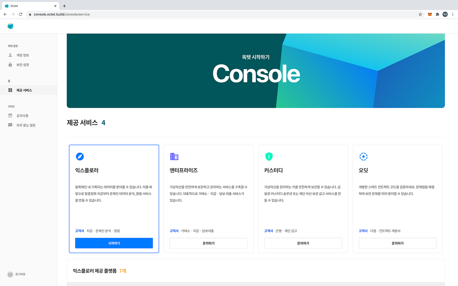The image size is (458, 286).
Task: Click the 디앱 · 컨트랙트 개발사 text
Action: tap(385, 231)
